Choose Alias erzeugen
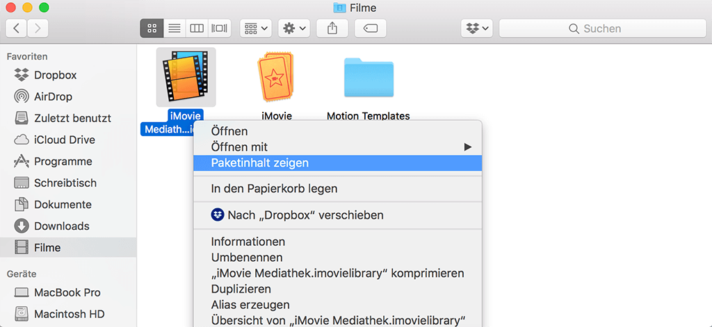The width and height of the screenshot is (712, 327). (x=337, y=305)
